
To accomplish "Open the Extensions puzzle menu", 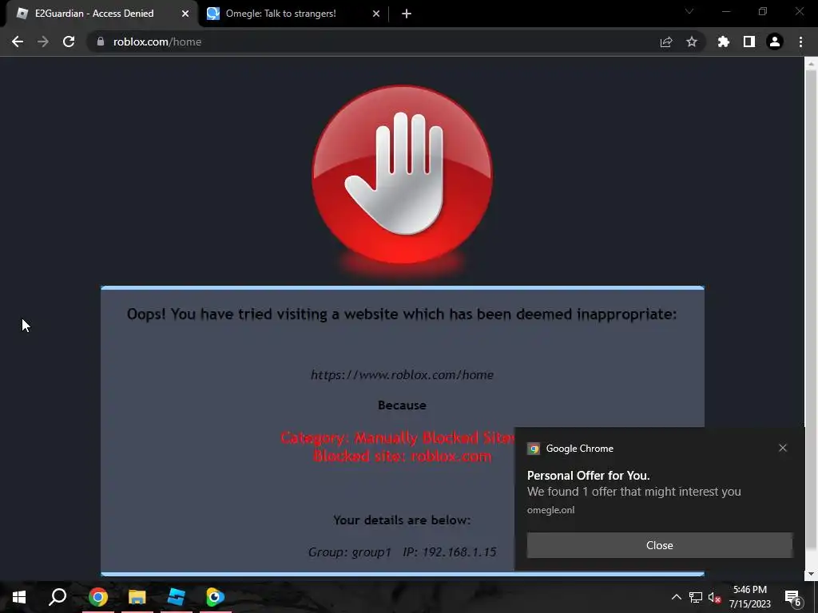I will click(724, 42).
